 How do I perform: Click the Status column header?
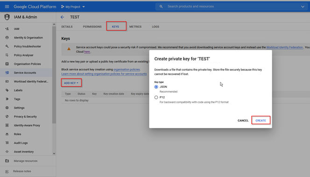coord(81,94)
